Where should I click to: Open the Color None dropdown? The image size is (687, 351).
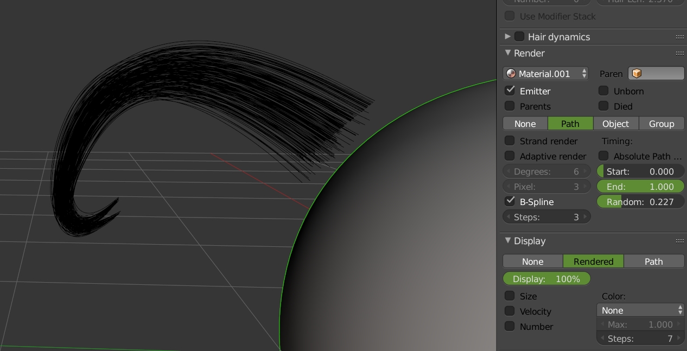point(640,310)
